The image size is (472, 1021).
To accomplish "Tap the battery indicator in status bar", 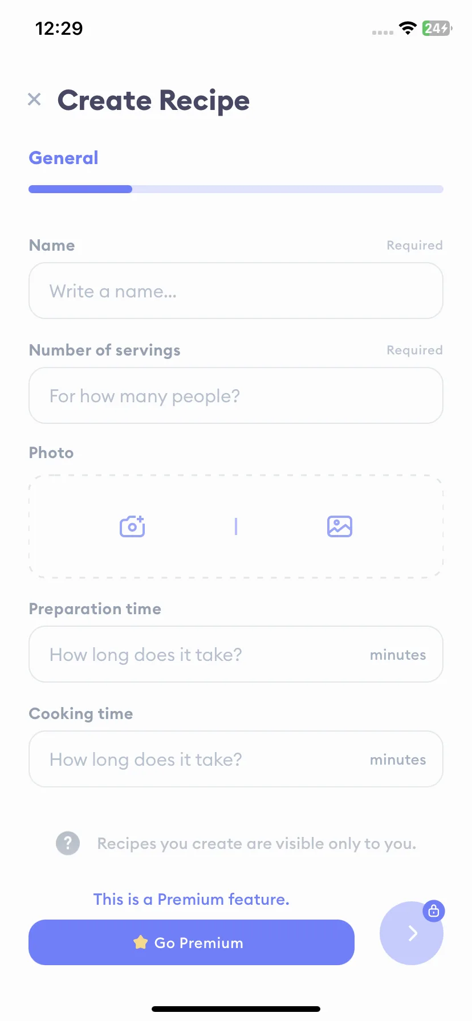I will pos(437,28).
